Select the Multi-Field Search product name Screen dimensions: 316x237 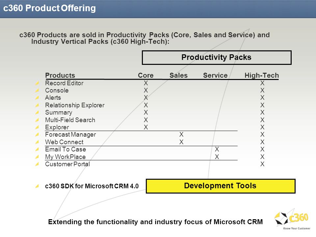point(70,120)
